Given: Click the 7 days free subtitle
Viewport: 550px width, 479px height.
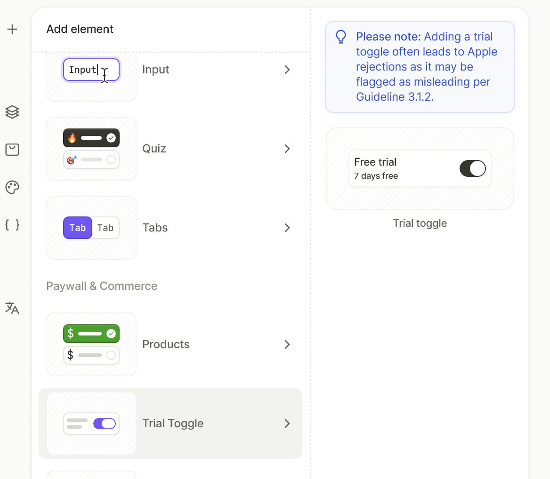Looking at the screenshot, I should click(x=376, y=176).
